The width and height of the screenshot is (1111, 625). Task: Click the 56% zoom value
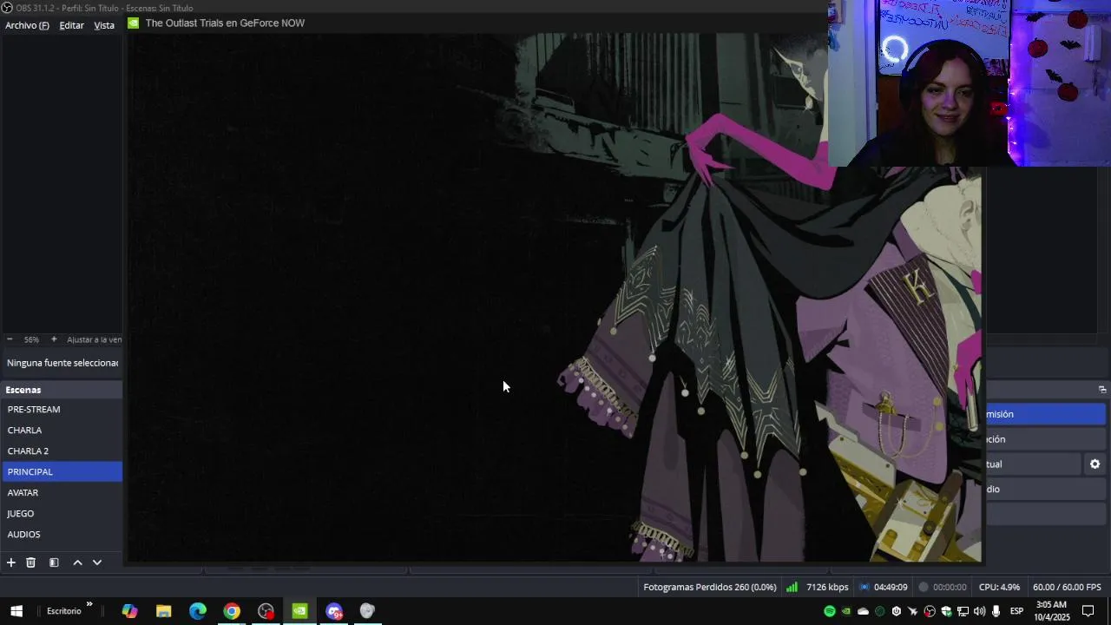pyautogui.click(x=31, y=339)
